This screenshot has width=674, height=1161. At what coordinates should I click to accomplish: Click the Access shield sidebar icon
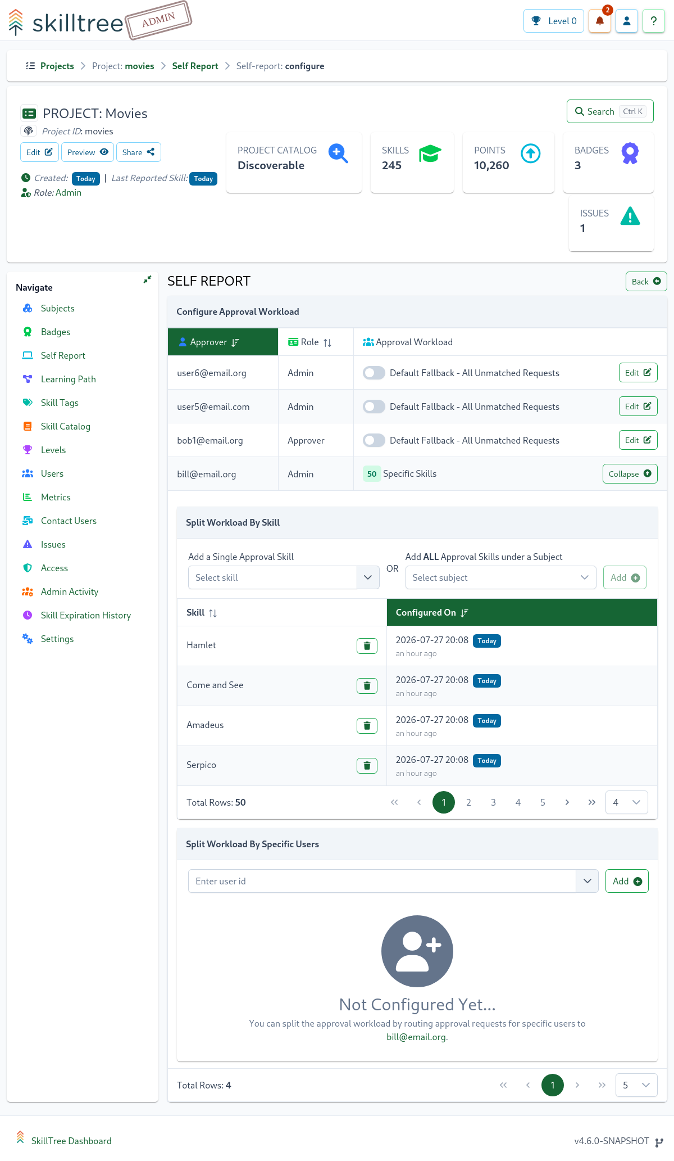click(28, 568)
